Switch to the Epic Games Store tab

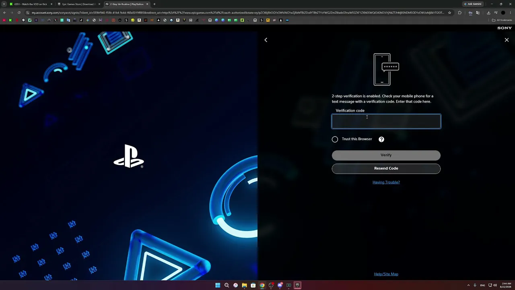[x=78, y=4]
